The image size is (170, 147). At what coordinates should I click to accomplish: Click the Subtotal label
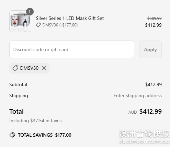coord(18,84)
